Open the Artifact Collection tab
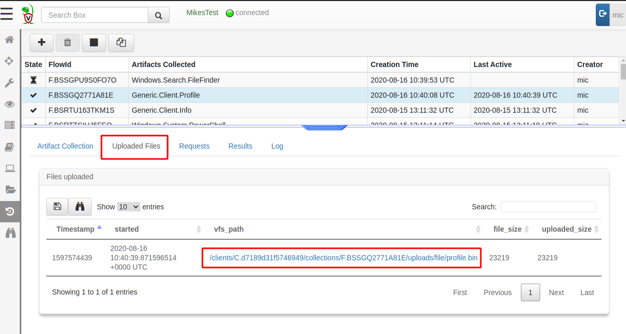 65,146
